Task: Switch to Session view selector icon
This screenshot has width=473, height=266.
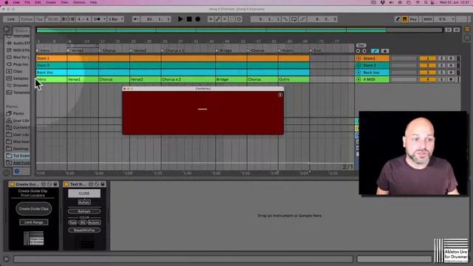Action: coord(467,38)
